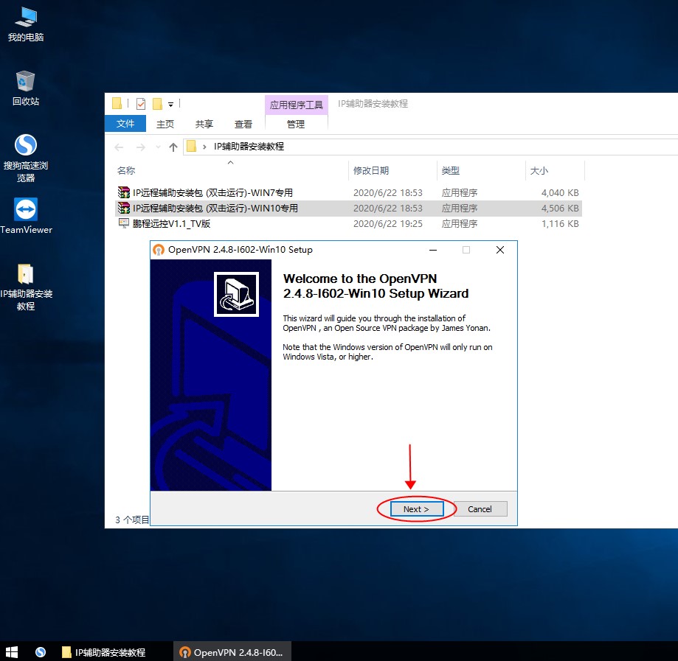This screenshot has width=678, height=661.
Task: Open the 主页 ribbon tab
Action: pos(165,124)
